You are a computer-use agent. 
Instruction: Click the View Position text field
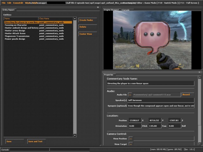click(164, 139)
